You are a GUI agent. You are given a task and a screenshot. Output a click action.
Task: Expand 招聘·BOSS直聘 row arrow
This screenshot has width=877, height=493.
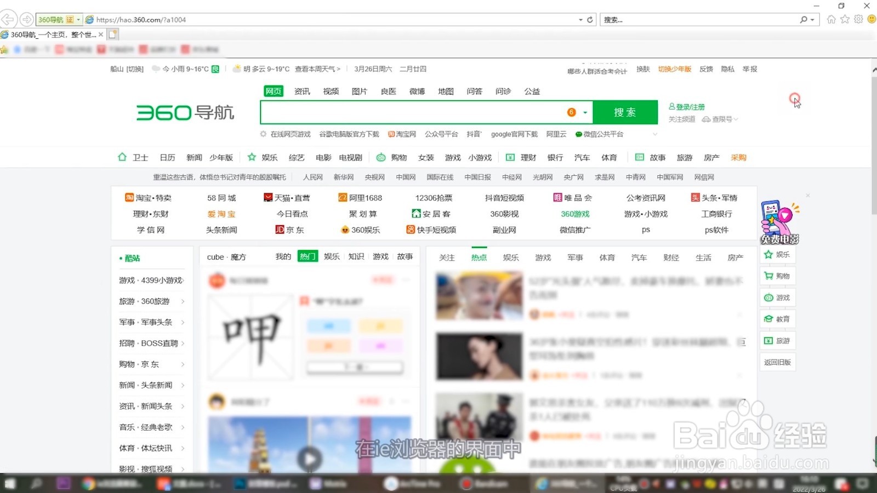tap(183, 343)
